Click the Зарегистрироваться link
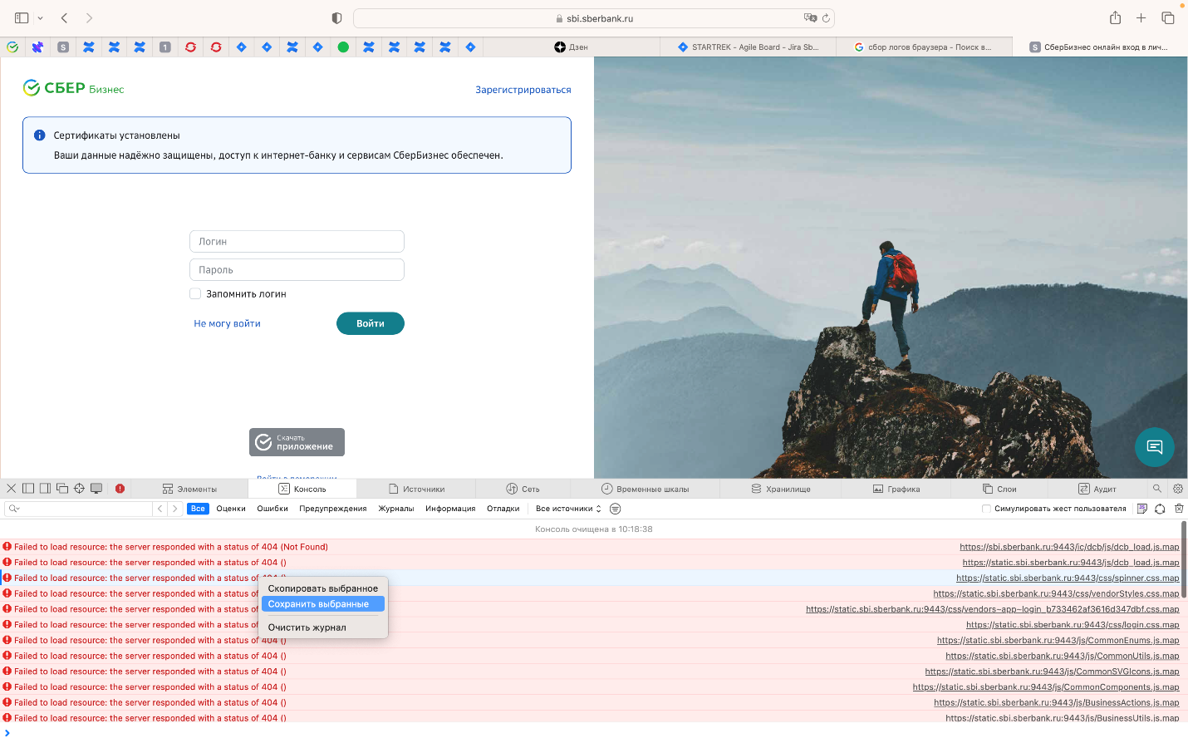Screen dimensions: 1188x743 [x=523, y=90]
